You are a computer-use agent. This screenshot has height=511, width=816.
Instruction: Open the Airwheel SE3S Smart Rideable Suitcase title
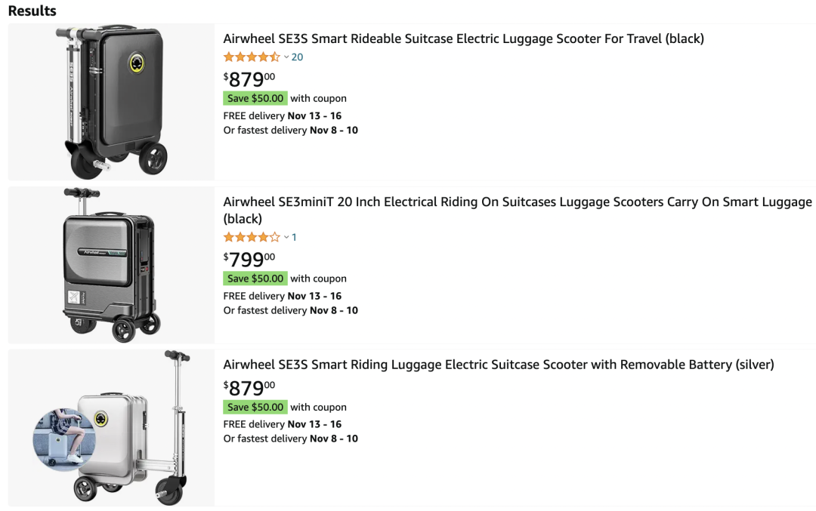[x=463, y=38]
